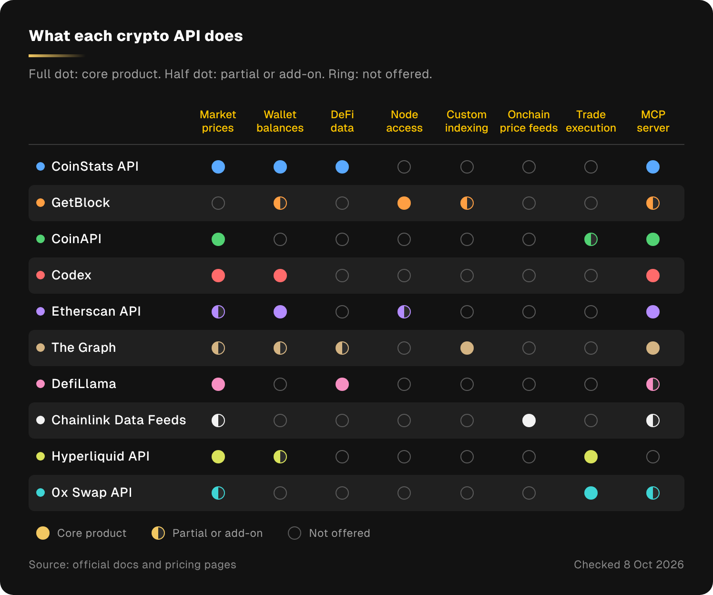Click DefiLlama full dot under DeFi data

(x=342, y=384)
